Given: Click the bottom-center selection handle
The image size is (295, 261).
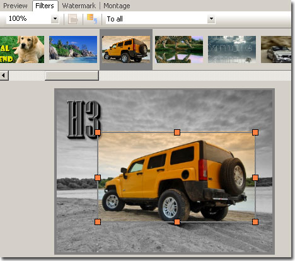Looking at the screenshot, I should 177,222.
